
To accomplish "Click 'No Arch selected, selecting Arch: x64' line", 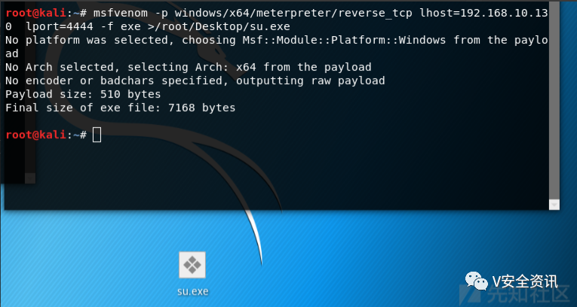I will point(189,67).
